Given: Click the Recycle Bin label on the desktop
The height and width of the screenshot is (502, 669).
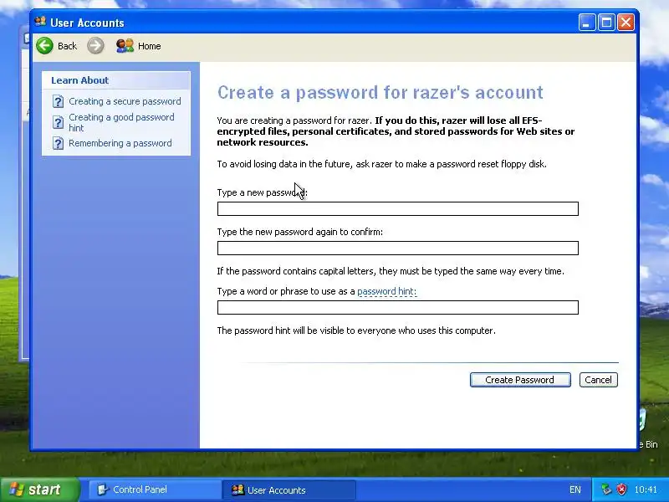Looking at the screenshot, I should [x=649, y=444].
